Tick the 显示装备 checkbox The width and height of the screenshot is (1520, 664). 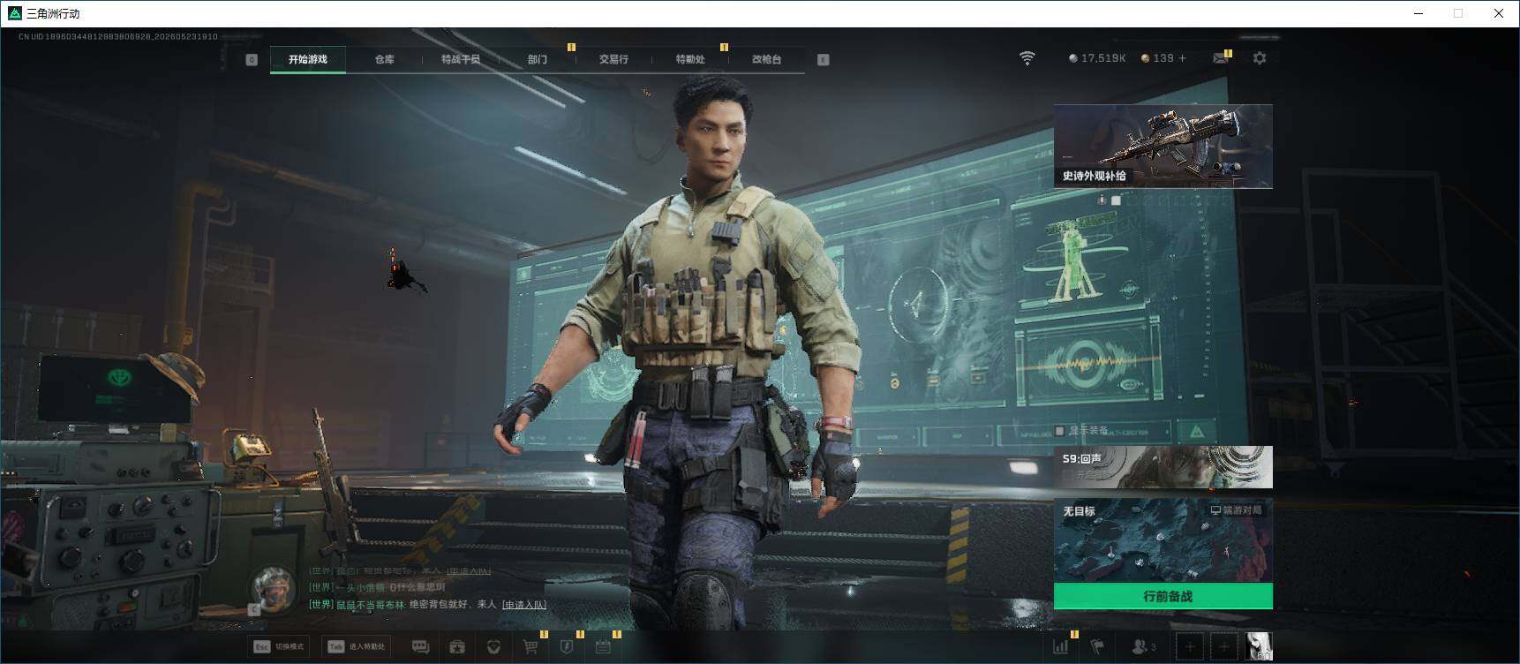(1059, 431)
